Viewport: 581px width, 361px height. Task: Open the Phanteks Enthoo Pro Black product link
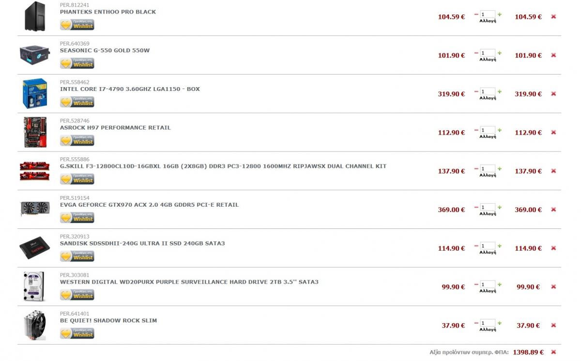tap(108, 12)
